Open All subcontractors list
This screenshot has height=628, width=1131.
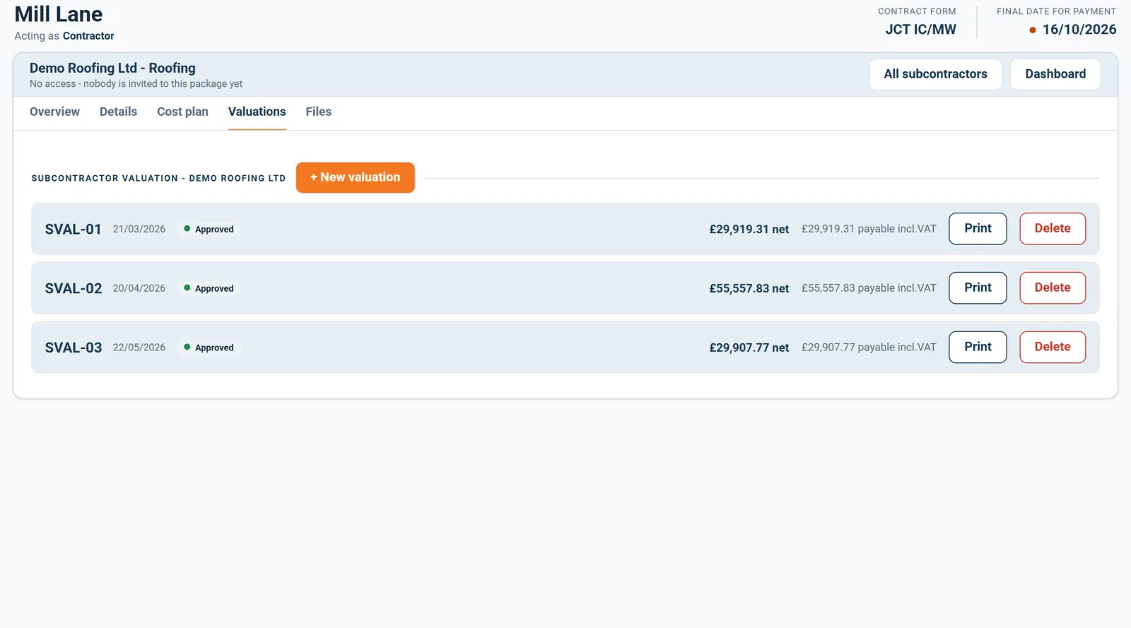[935, 74]
